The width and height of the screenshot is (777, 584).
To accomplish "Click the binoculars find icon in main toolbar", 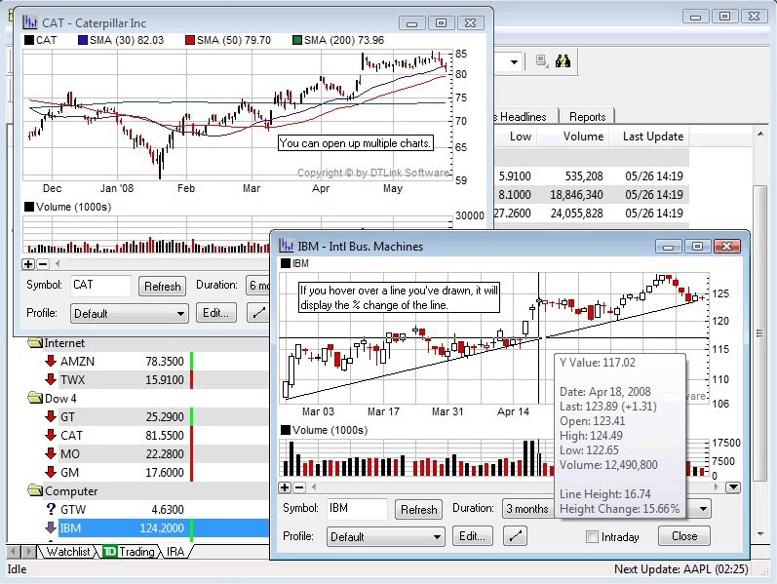I will tap(563, 61).
